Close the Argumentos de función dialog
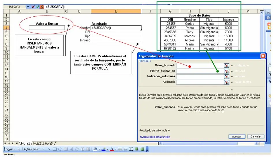This screenshot has width=275, height=157. 263,56
